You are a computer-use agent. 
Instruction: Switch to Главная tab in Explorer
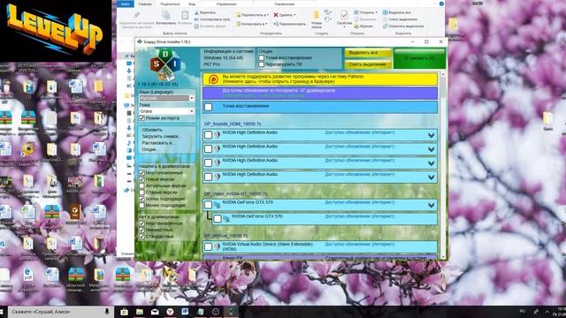145,4
